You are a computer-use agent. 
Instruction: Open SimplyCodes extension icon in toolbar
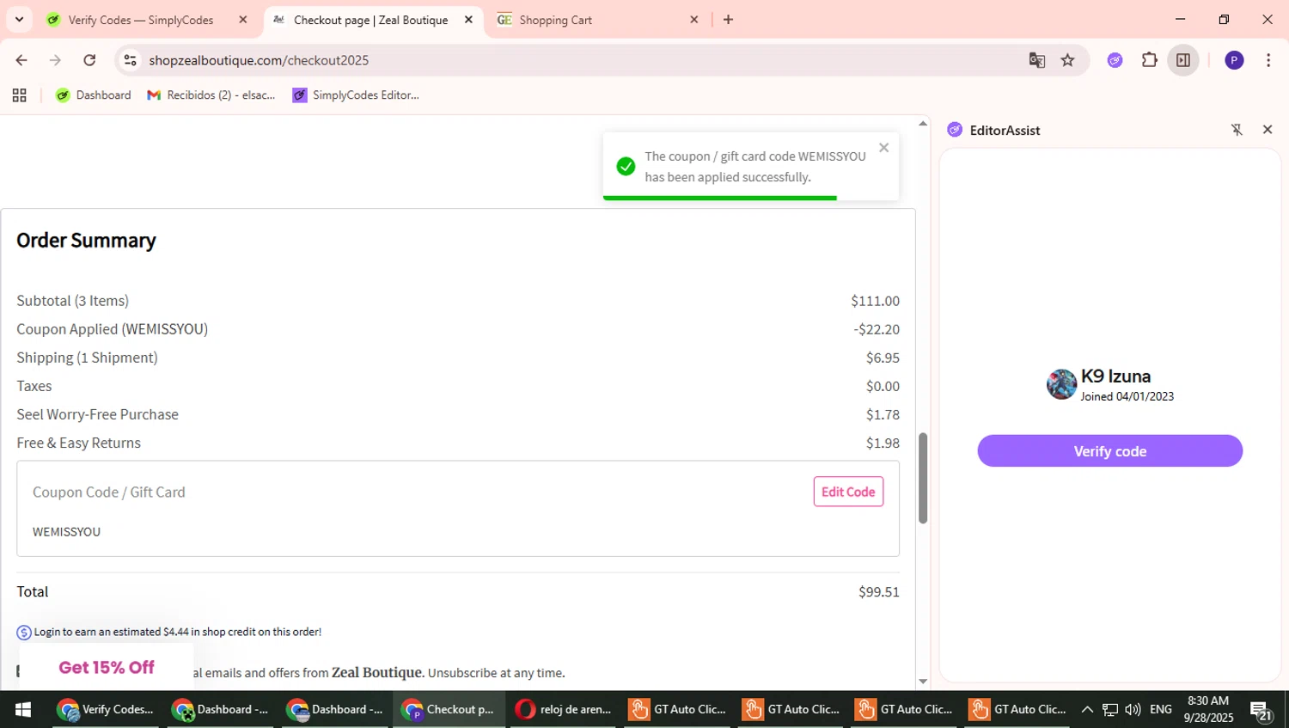(1115, 60)
